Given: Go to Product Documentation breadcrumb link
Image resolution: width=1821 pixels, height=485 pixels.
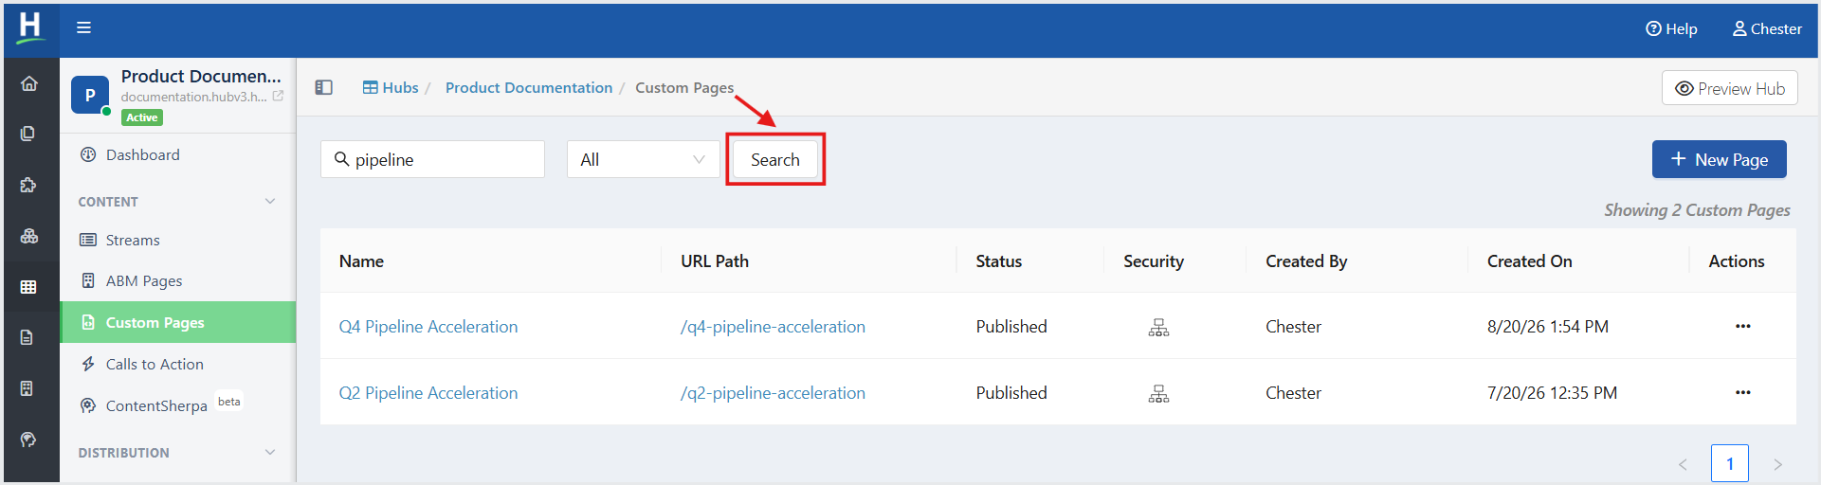Looking at the screenshot, I should [x=529, y=87].
